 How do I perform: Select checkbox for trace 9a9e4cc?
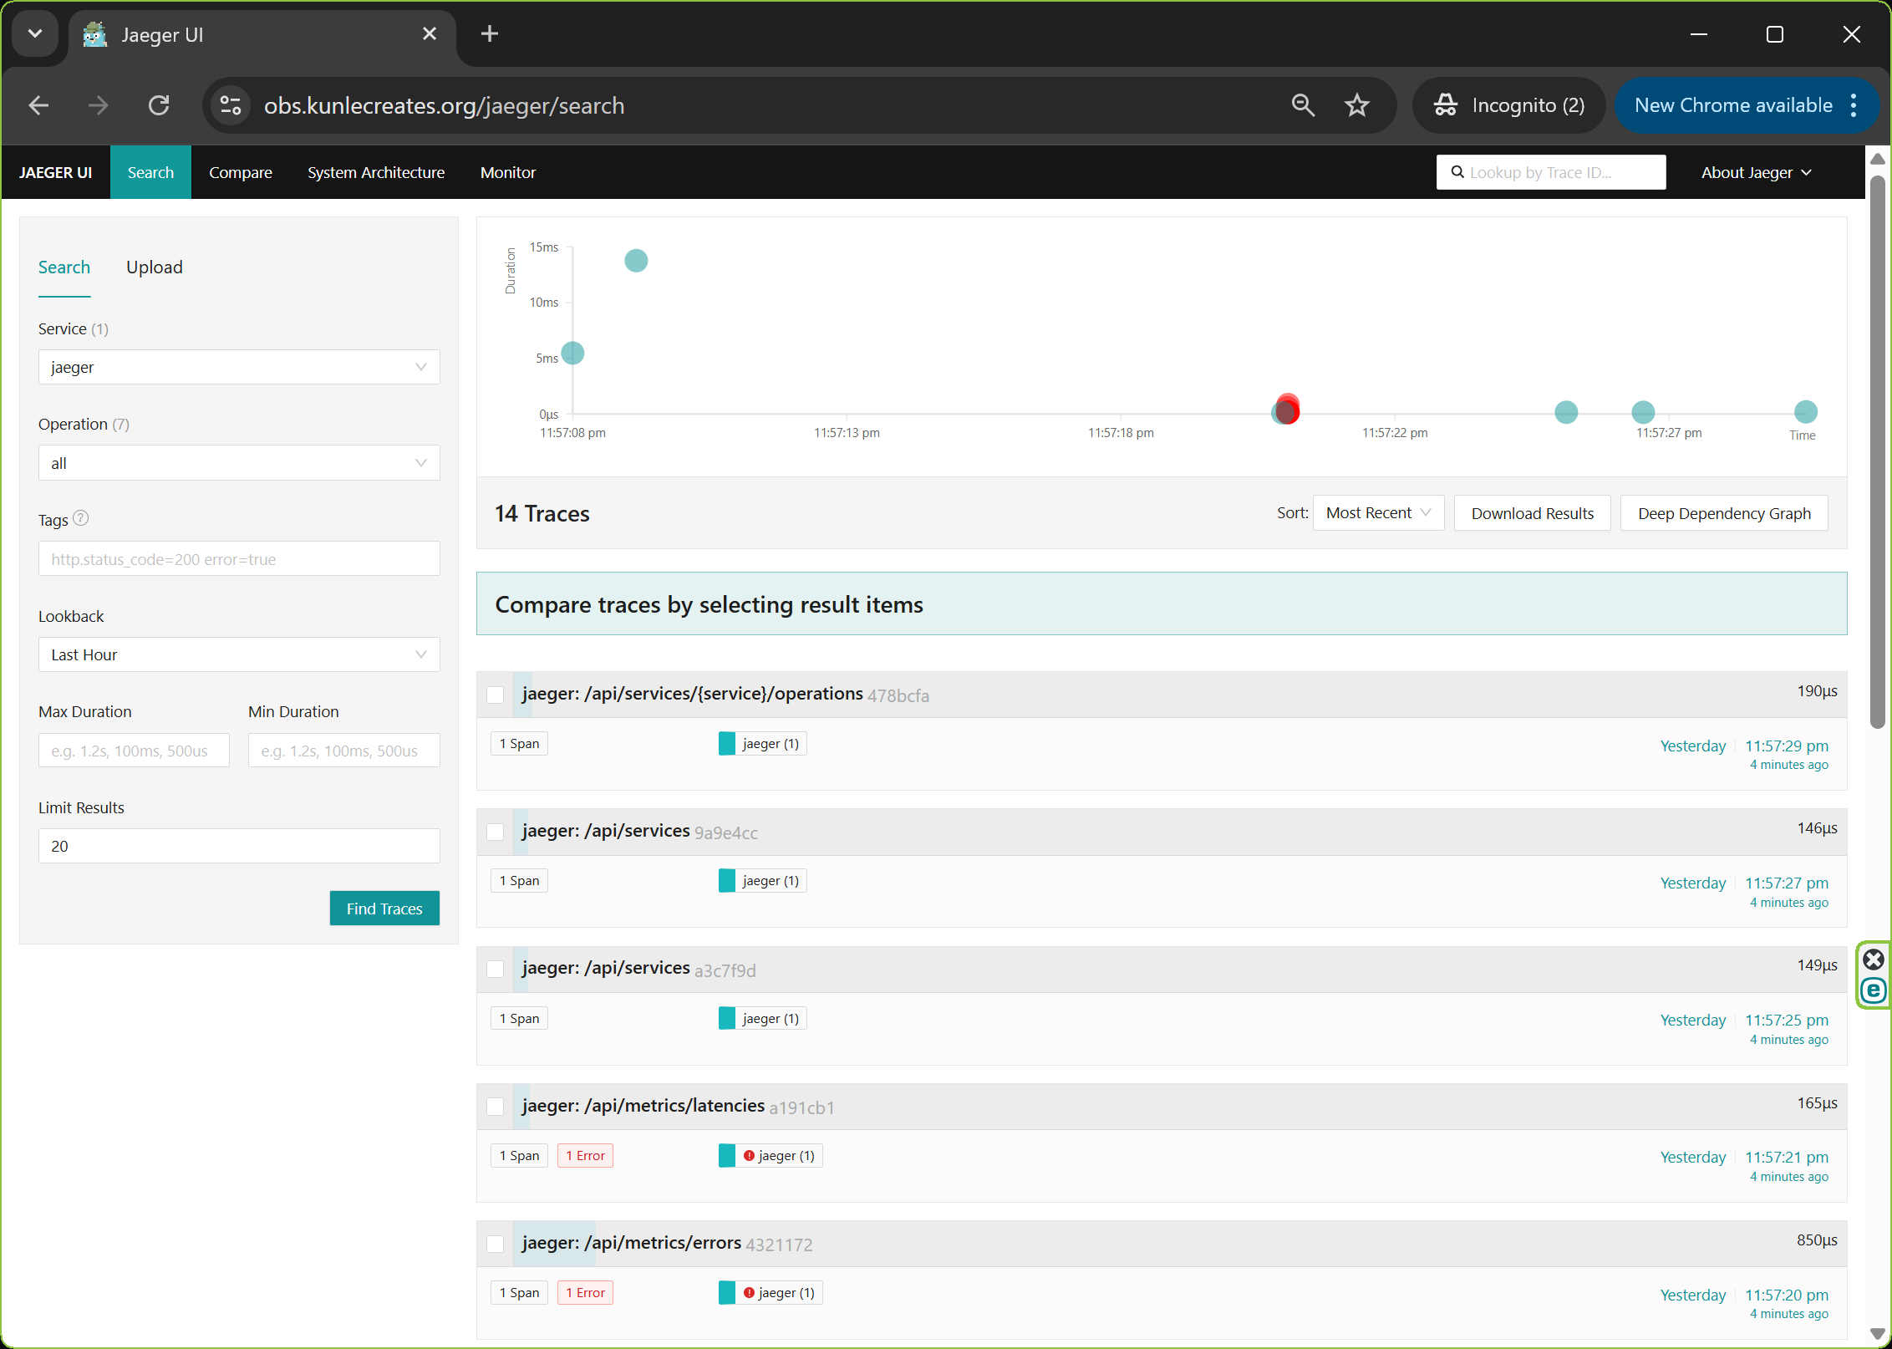496,832
